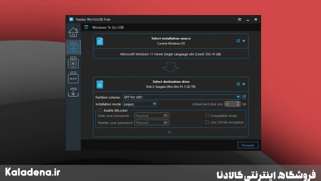Check Use 256-bit encryption
The height and width of the screenshot is (181, 321).
tap(207, 122)
